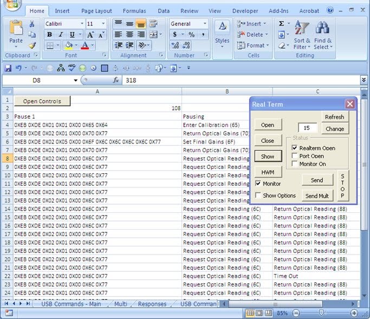The image size is (370, 319).
Task: Click the Change button in Real Term
Action: point(334,129)
